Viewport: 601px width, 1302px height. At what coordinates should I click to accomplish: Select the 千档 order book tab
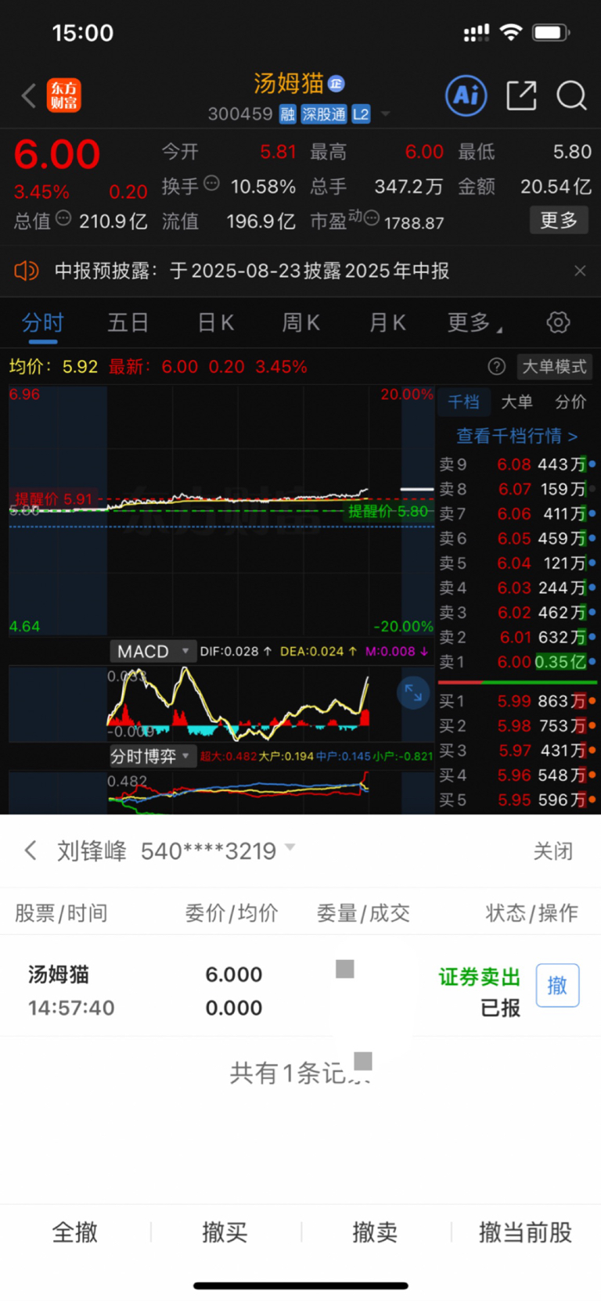463,401
